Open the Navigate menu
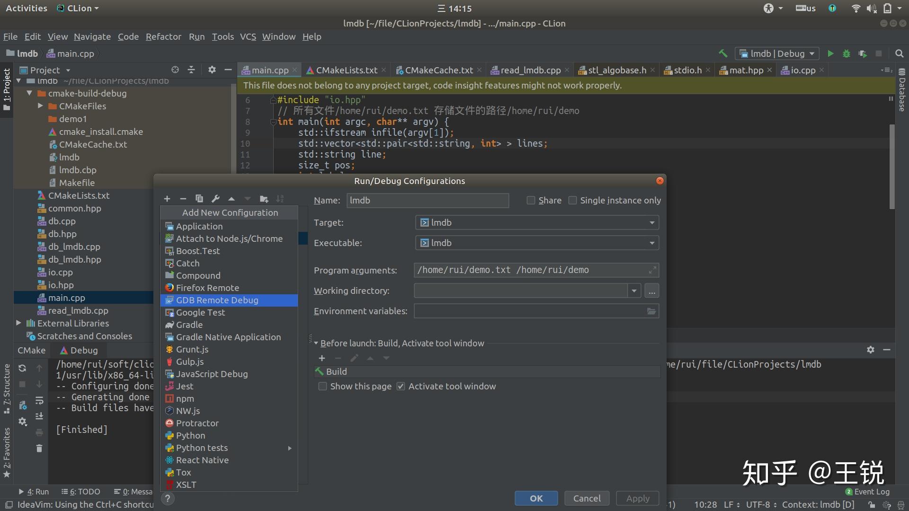The width and height of the screenshot is (909, 511). click(x=92, y=36)
